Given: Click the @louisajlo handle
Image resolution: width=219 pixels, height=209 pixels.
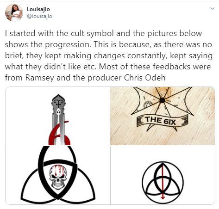Looking at the screenshot, I should point(39,16).
